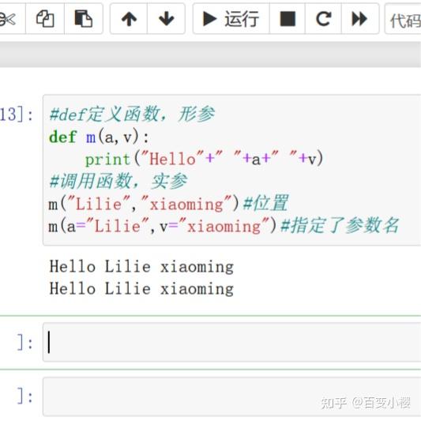Restart the kernel using the circular arrow
Viewport: 421px width, 421px height.
pyautogui.click(x=323, y=19)
